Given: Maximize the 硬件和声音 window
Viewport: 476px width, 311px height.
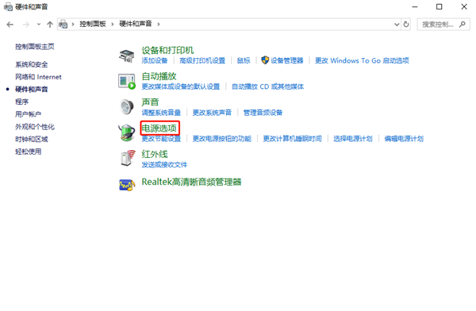Looking at the screenshot, I should (x=440, y=6).
